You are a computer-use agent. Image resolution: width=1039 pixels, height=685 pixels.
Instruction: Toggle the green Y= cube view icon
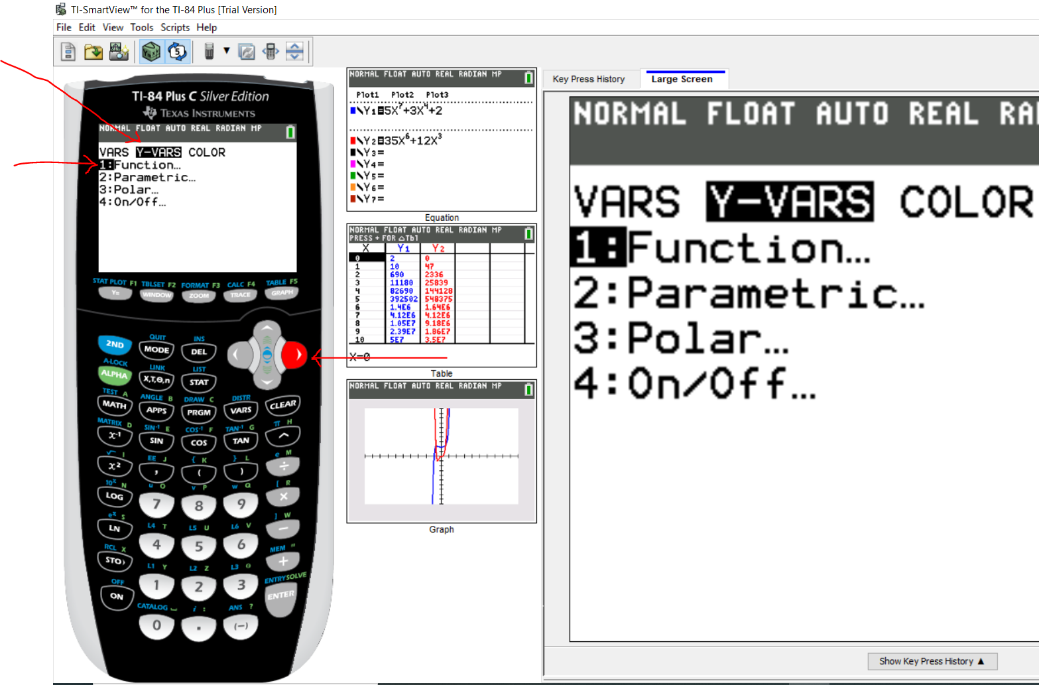click(151, 52)
